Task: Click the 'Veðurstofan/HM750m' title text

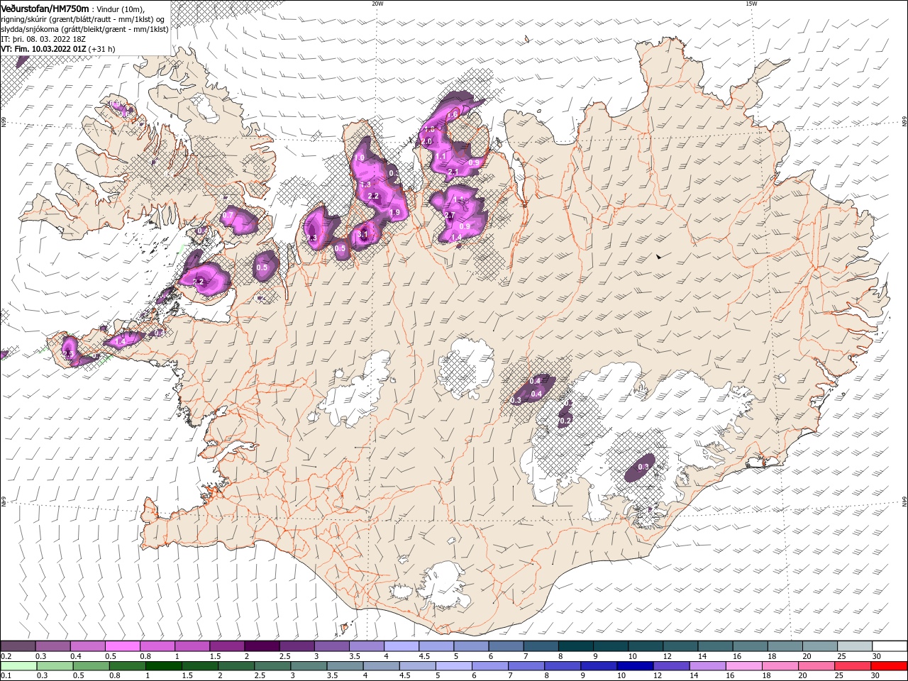Action: point(45,8)
